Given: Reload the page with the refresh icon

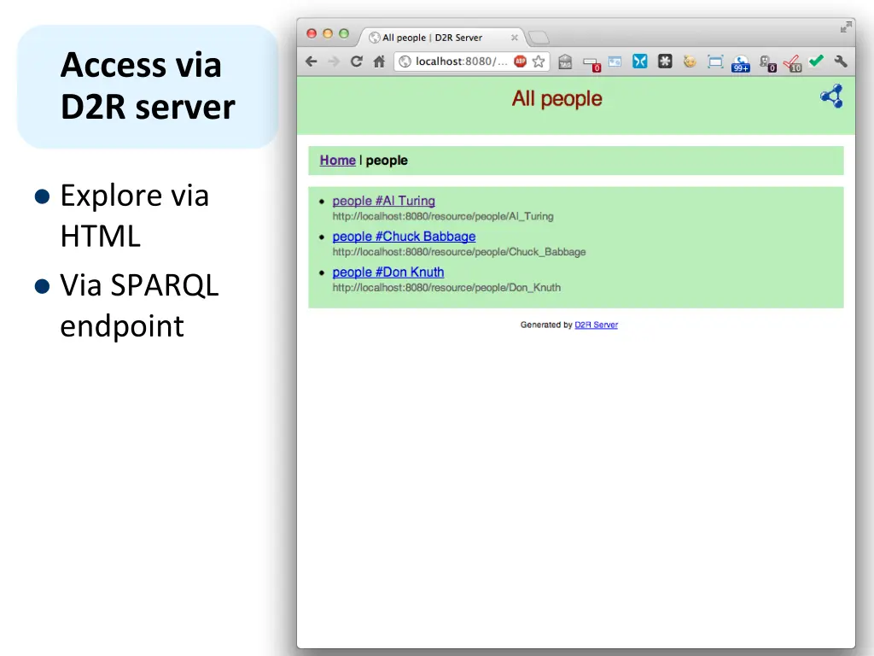Looking at the screenshot, I should click(x=357, y=61).
